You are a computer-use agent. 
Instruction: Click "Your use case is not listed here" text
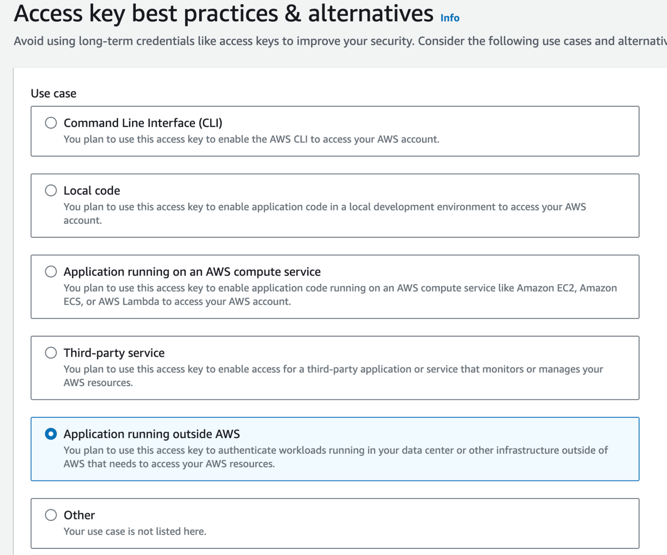tap(135, 531)
